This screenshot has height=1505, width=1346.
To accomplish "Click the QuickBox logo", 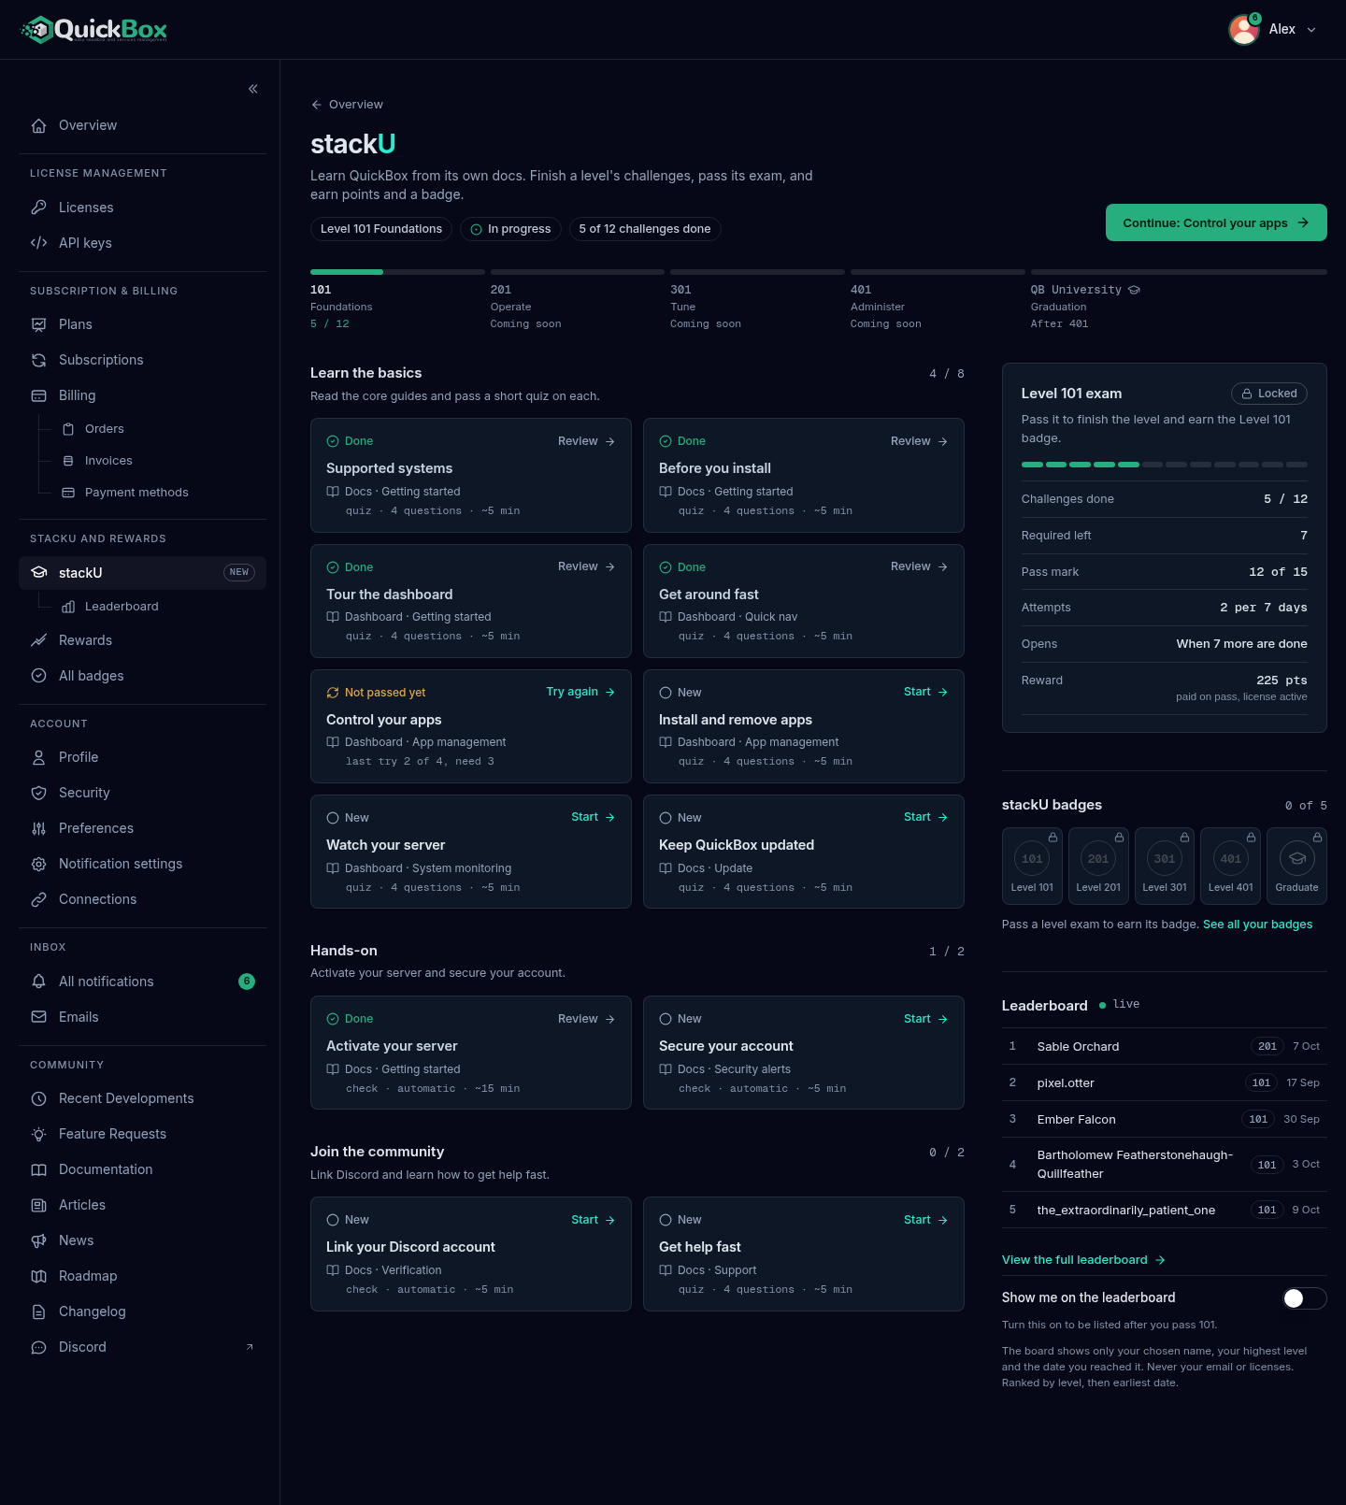I will coord(93,30).
